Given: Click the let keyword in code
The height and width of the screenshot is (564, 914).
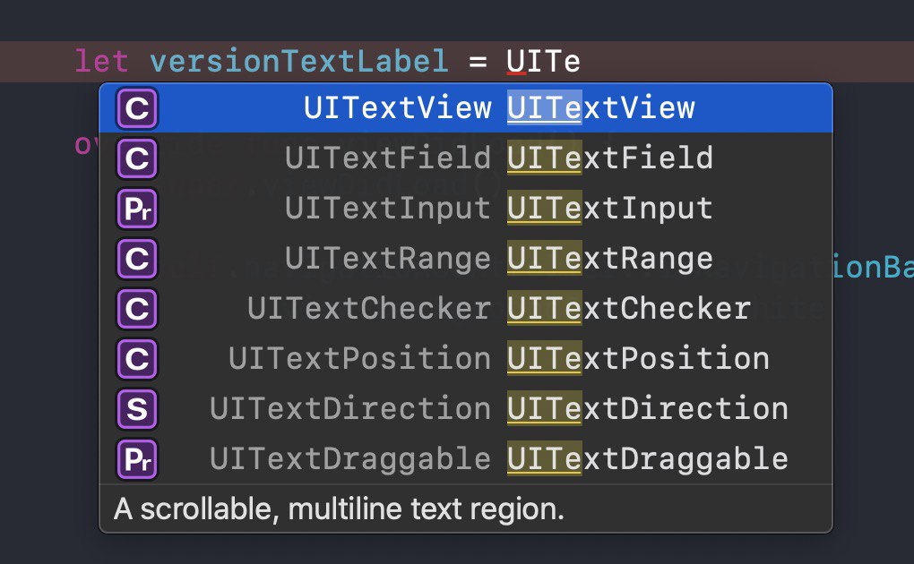Looking at the screenshot, I should coord(102,62).
